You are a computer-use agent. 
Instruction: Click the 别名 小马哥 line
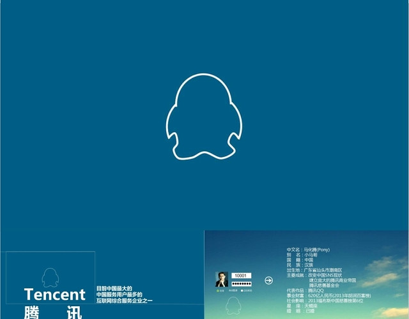[302, 255]
